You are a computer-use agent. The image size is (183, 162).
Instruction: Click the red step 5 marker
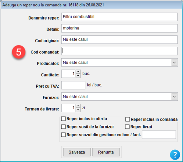click(x=19, y=52)
